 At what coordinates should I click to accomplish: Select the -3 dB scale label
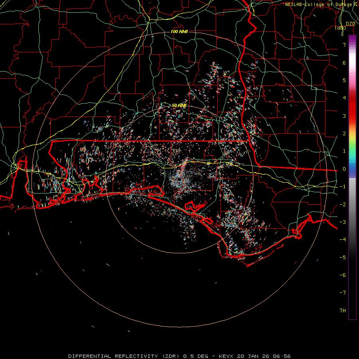343,222
